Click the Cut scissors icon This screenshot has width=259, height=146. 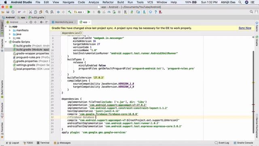tap(30, 12)
